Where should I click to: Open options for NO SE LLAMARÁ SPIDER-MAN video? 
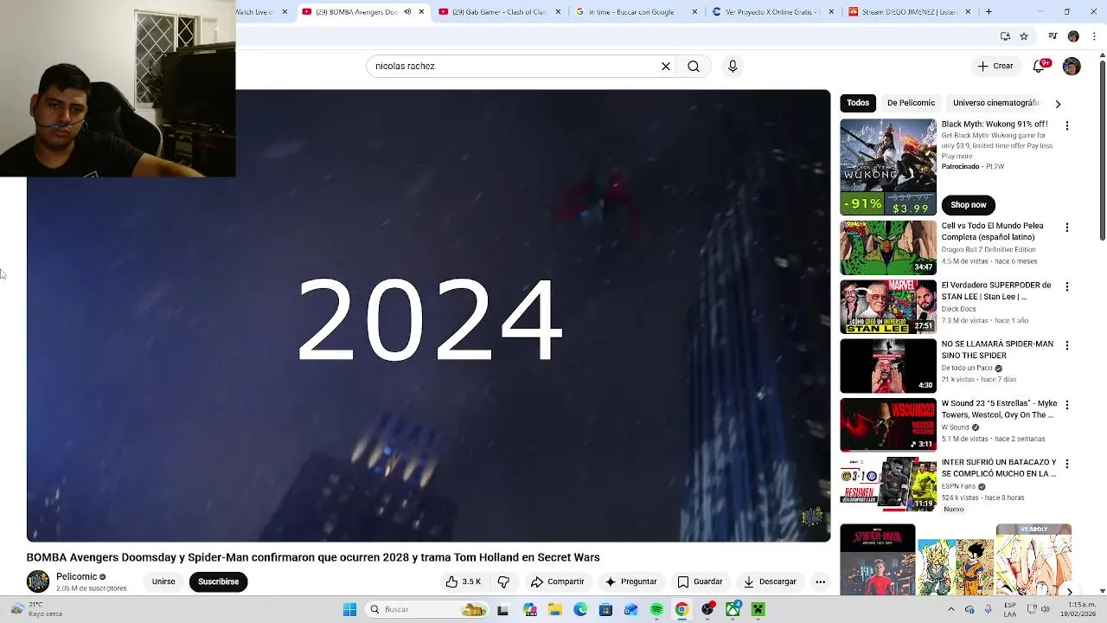click(1067, 345)
